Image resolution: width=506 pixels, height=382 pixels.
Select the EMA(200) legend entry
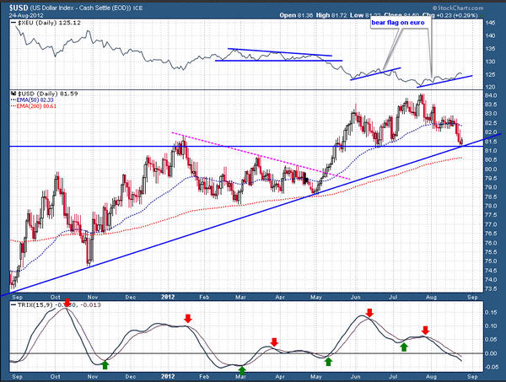click(34, 105)
